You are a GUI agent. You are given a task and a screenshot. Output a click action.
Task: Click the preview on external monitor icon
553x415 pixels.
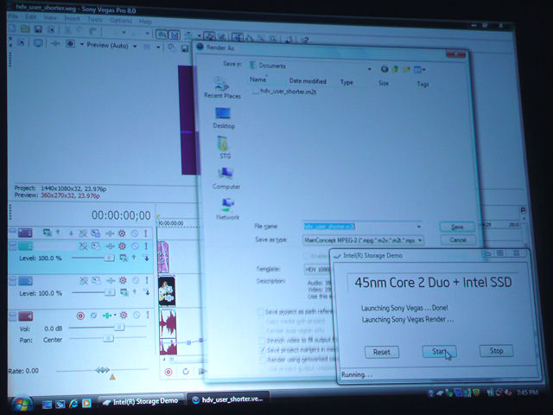pyautogui.click(x=38, y=43)
